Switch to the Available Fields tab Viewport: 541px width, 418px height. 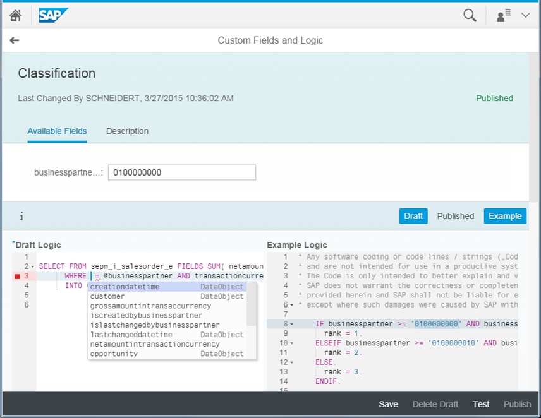tap(57, 131)
